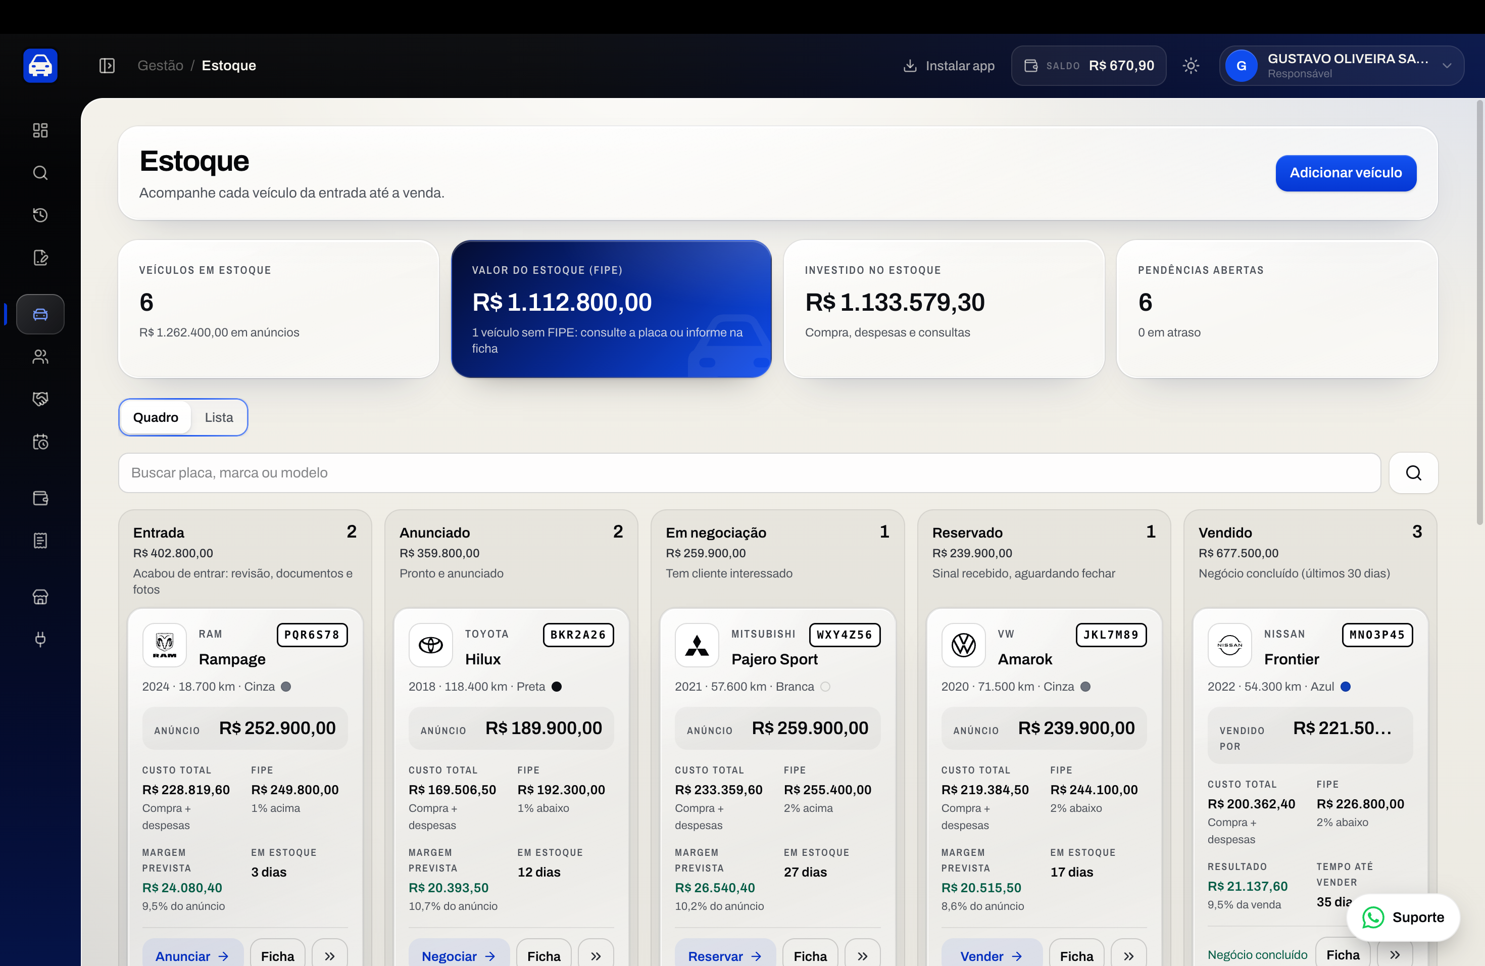Click the G user avatar

tap(1241, 66)
